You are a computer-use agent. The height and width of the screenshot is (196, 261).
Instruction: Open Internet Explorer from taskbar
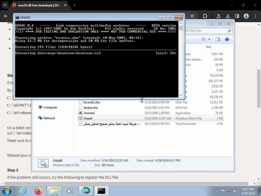tap(22, 191)
